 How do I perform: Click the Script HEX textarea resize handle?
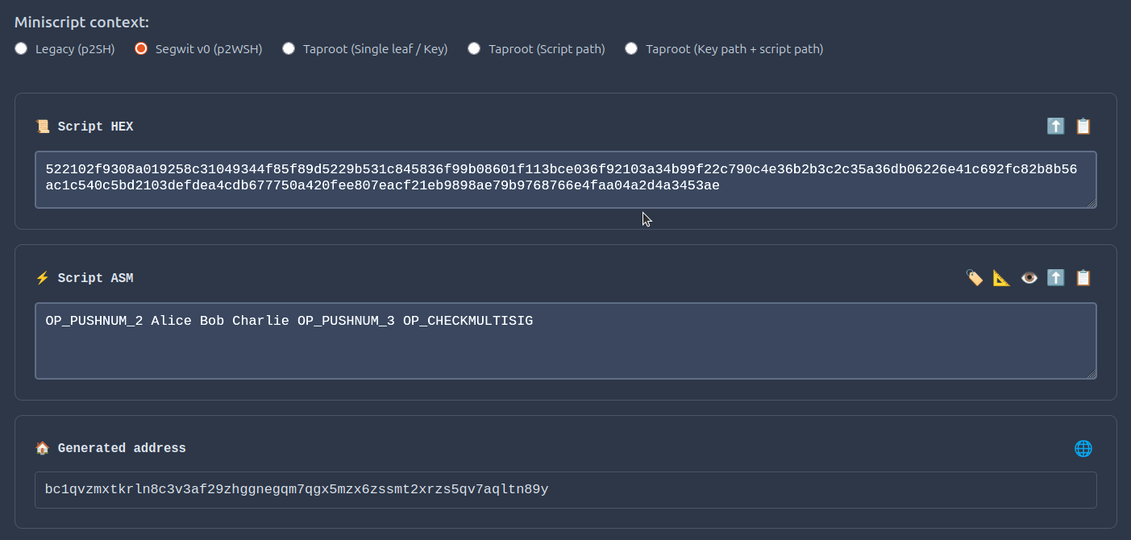[x=1091, y=203]
